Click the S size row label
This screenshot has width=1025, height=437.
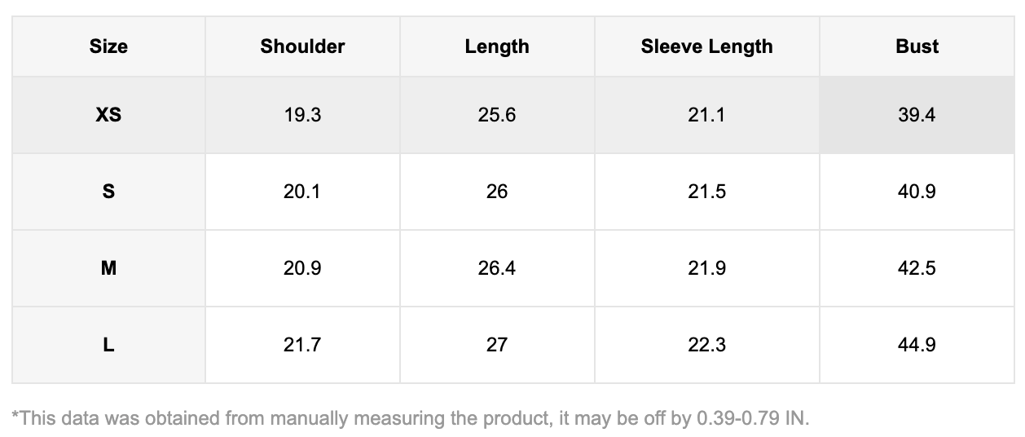[x=108, y=192]
